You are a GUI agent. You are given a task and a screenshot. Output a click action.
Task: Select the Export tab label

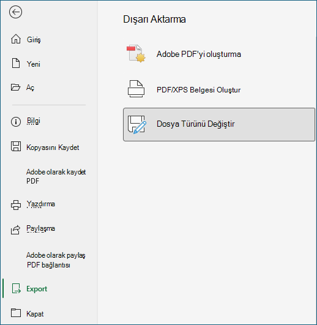click(37, 289)
